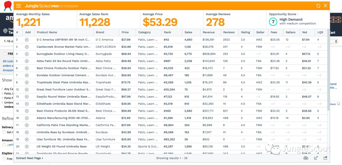Expand the Any Category back chevron

coord(3,89)
